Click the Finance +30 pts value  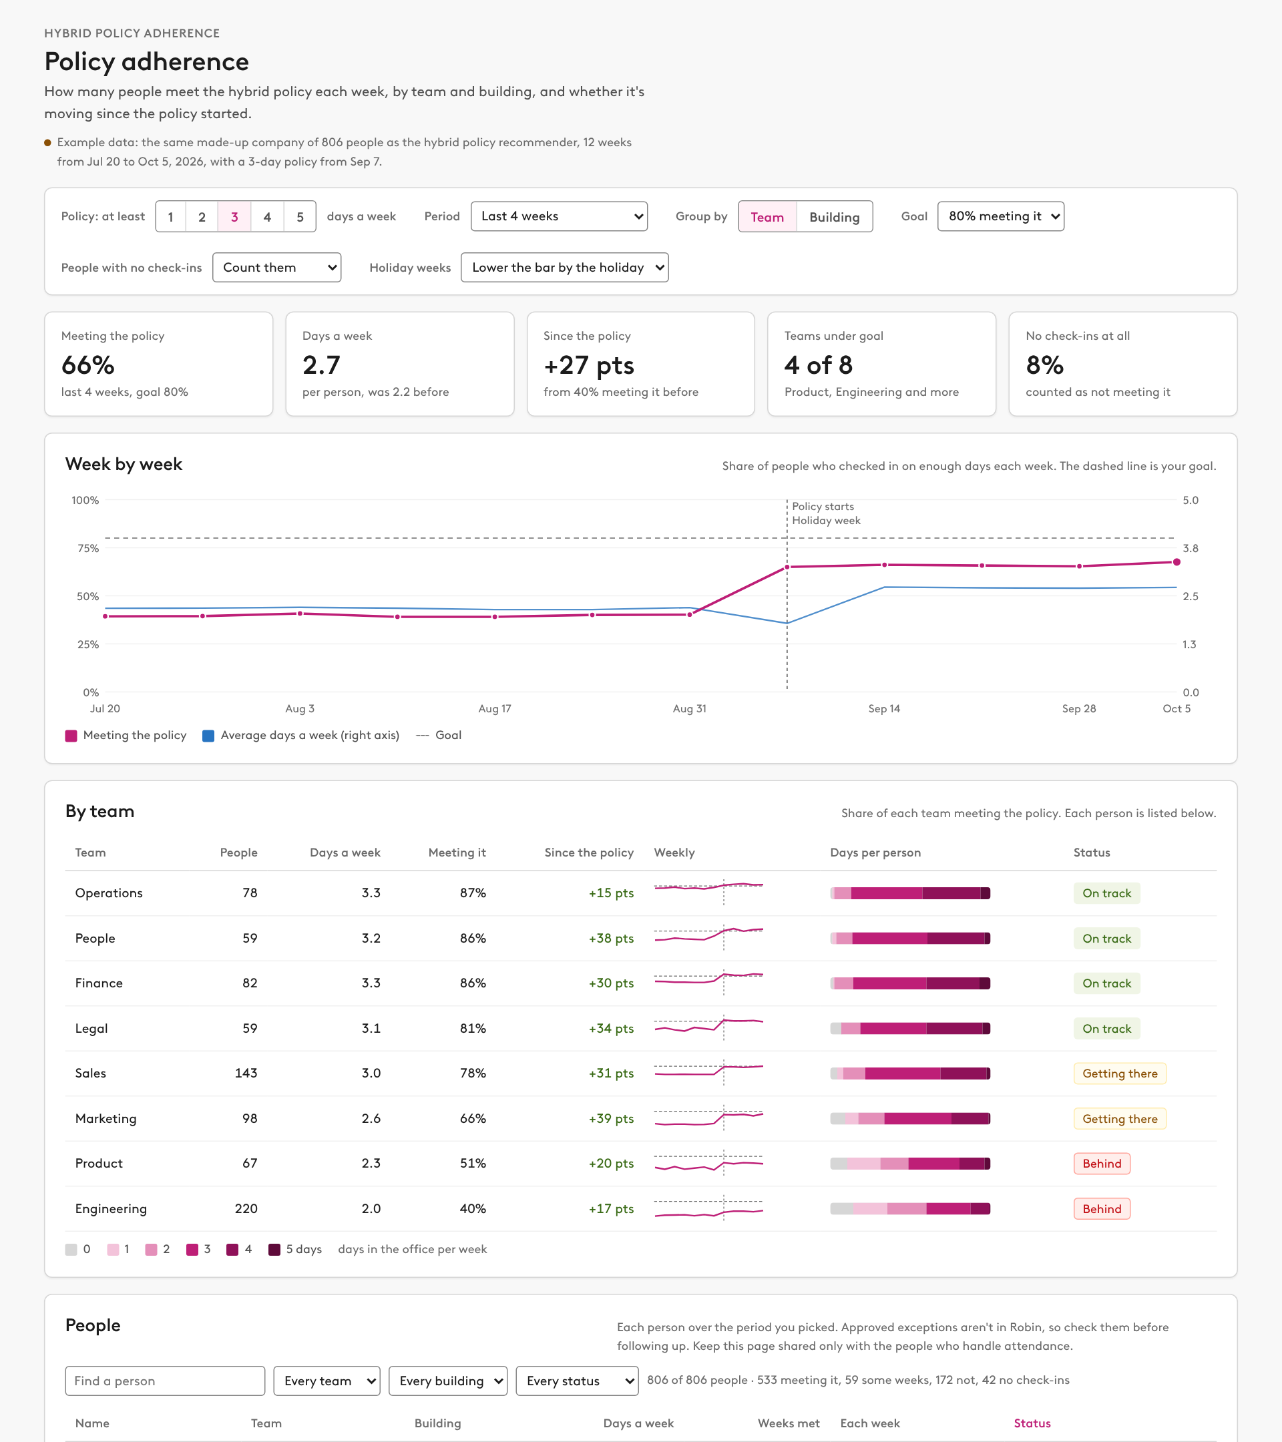click(611, 983)
